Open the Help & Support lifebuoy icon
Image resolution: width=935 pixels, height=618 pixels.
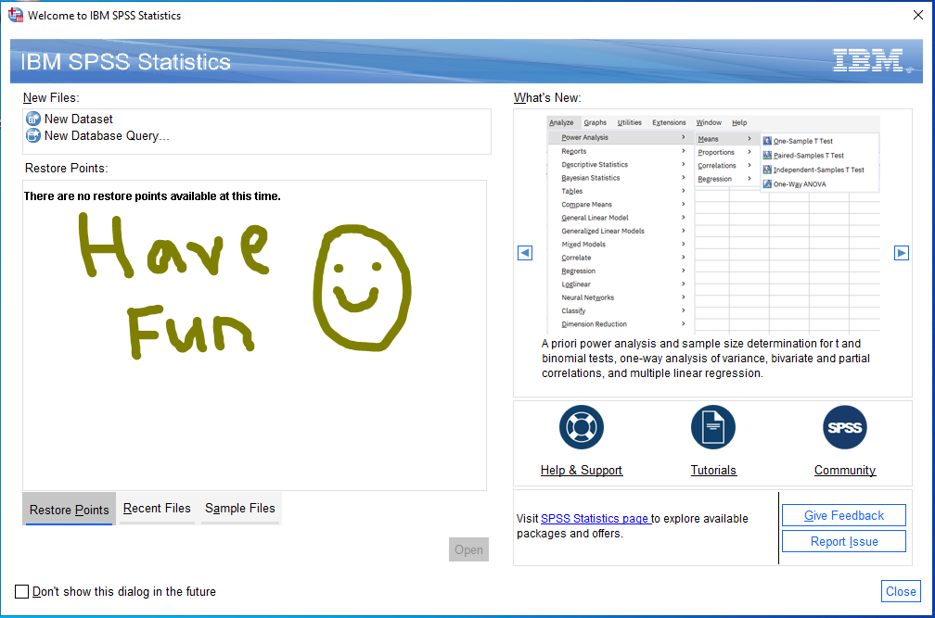point(582,427)
